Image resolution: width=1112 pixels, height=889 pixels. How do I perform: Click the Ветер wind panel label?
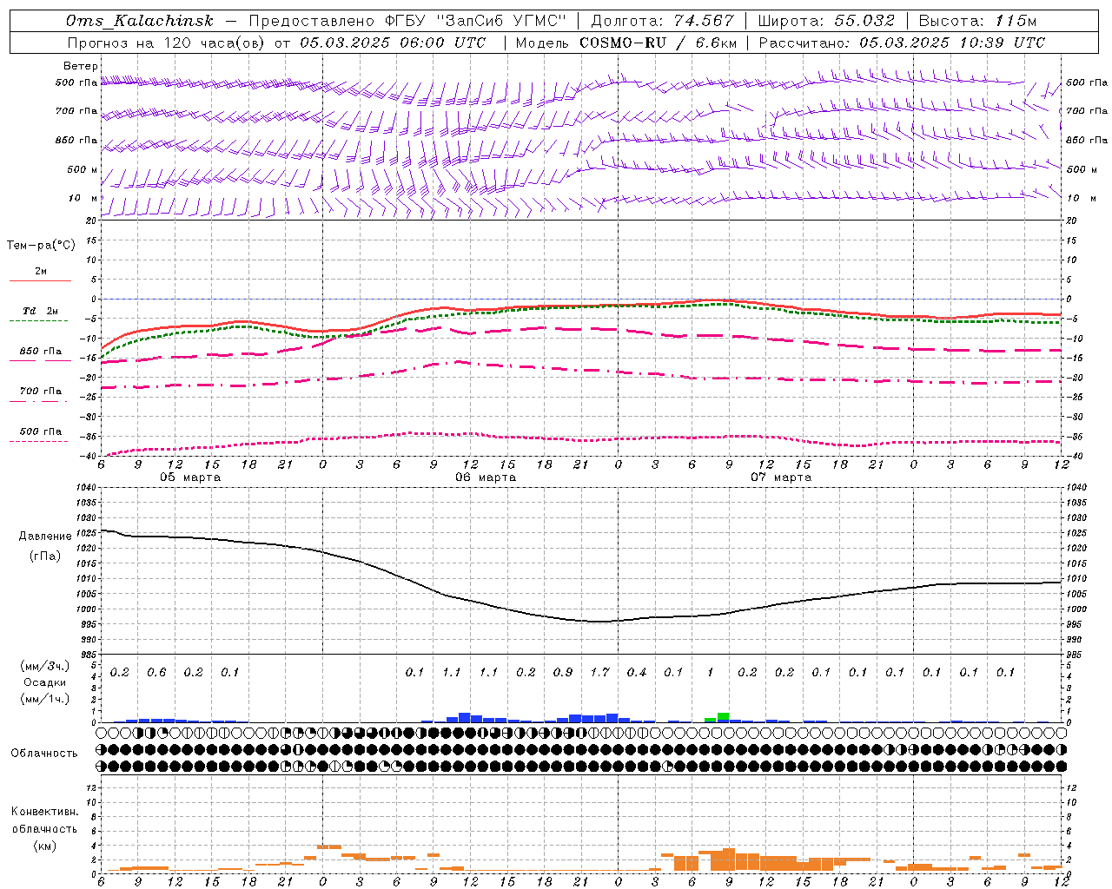[x=81, y=66]
